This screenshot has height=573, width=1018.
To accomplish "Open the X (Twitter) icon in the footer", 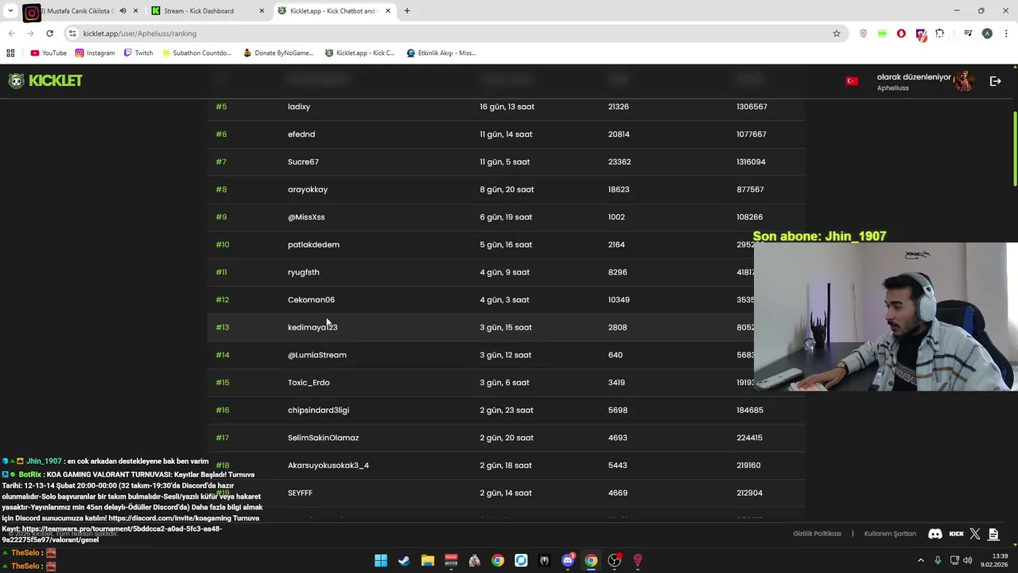I will [x=975, y=534].
